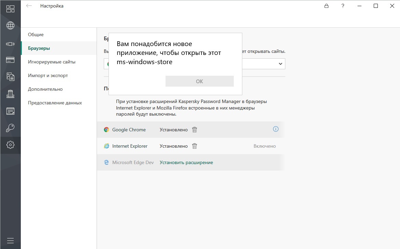The height and width of the screenshot is (249, 400).
Task: Click the Internet Explorer row label
Action: click(x=130, y=146)
